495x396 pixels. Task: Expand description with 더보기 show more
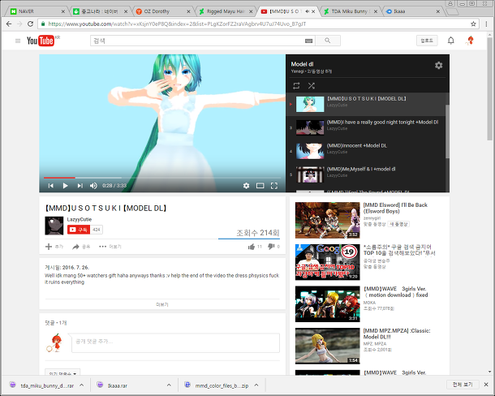(162, 304)
